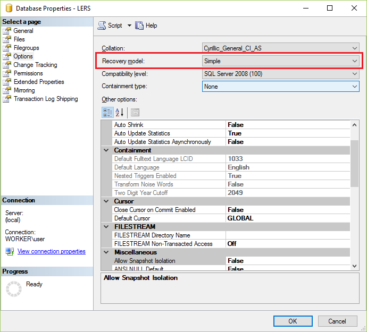Select the Auto Update Statistics row
This screenshot has width=367, height=332.
click(231, 133)
